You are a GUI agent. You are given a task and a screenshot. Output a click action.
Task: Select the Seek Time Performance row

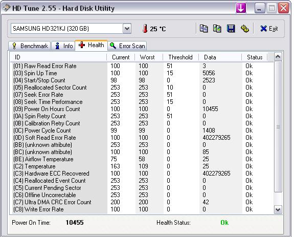tap(143, 102)
